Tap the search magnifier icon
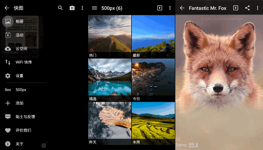263x150 pixels. (x=60, y=8)
